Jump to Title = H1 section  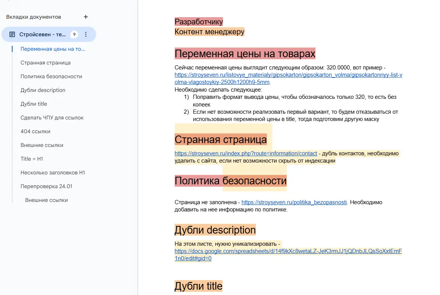click(x=32, y=159)
